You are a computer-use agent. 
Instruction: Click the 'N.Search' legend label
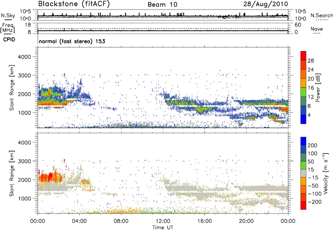321,15
